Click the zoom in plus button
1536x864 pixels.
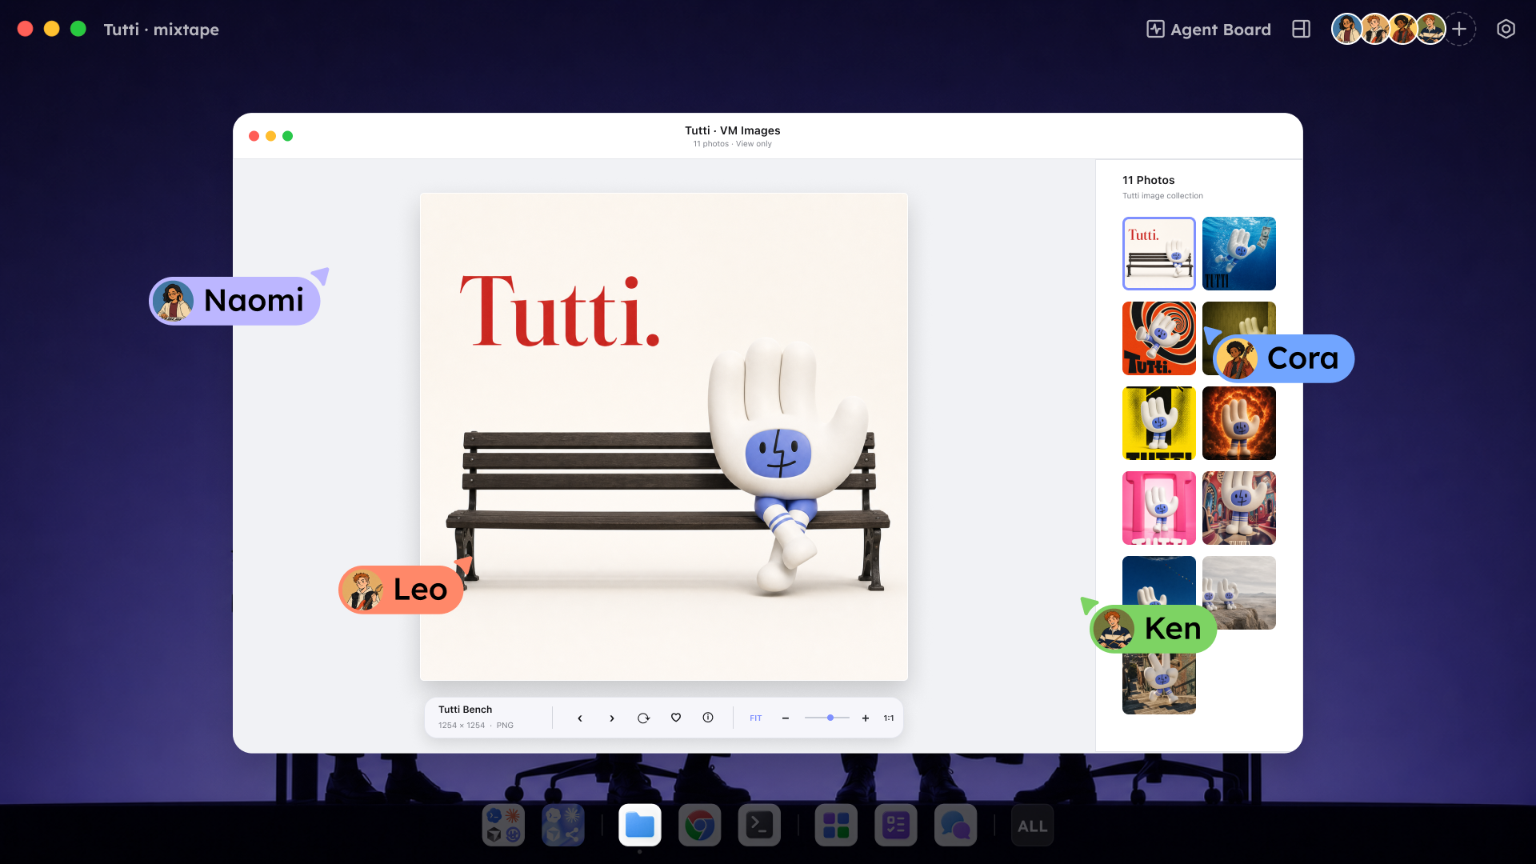(866, 718)
